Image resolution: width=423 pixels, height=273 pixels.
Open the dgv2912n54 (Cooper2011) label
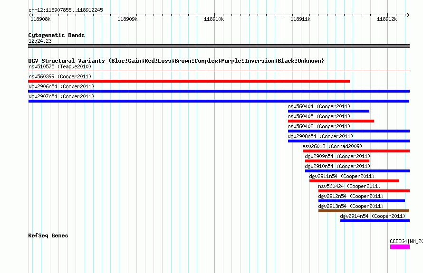pyautogui.click(x=351, y=196)
